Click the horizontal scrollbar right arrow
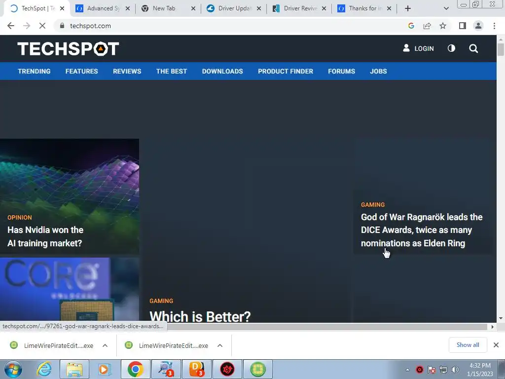The width and height of the screenshot is (505, 379). coord(493,327)
